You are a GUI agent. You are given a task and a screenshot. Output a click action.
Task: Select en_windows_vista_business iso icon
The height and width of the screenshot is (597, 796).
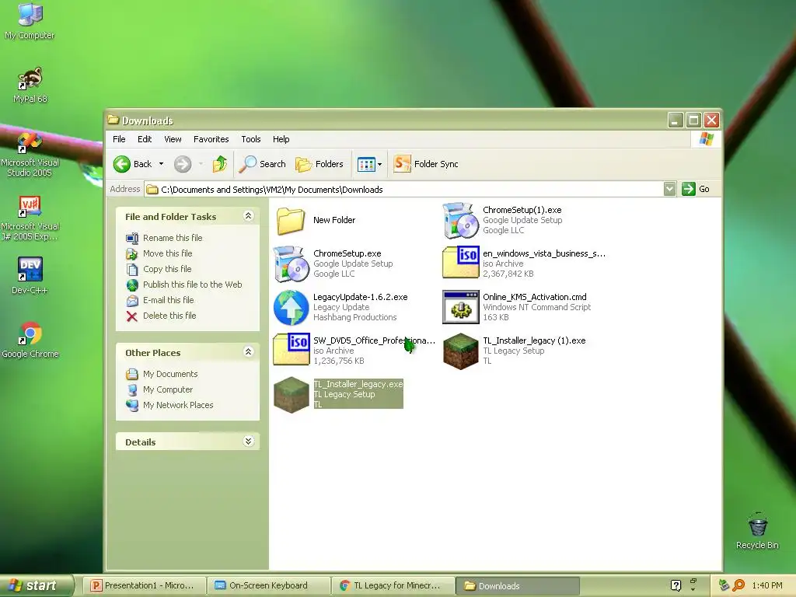pos(460,263)
